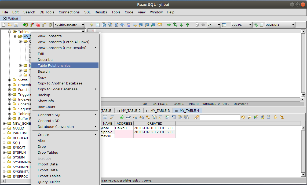This screenshot has width=307, height=185.
Task: Close the MY_TABLE 4 results tab
Action: [x=177, y=111]
